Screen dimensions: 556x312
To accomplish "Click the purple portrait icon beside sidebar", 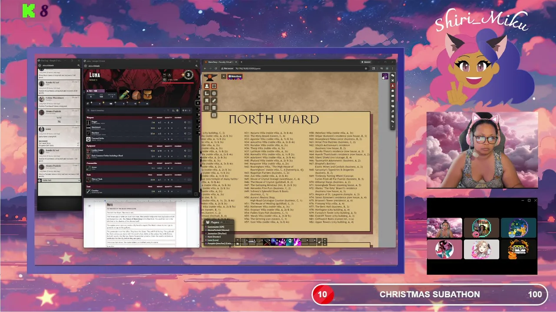I will [385, 76].
